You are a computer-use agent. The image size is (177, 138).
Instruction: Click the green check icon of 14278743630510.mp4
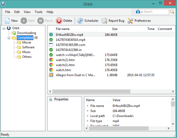51,40
